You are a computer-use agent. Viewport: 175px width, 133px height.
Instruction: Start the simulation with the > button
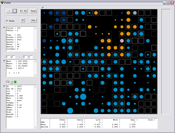[x=9, y=11]
